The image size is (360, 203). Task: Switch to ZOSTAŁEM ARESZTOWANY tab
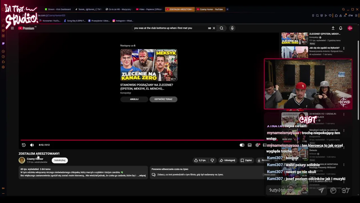179,9
